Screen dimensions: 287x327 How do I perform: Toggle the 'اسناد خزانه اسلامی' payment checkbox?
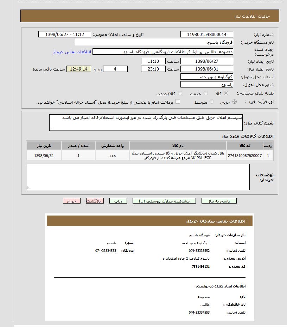coord(178,102)
